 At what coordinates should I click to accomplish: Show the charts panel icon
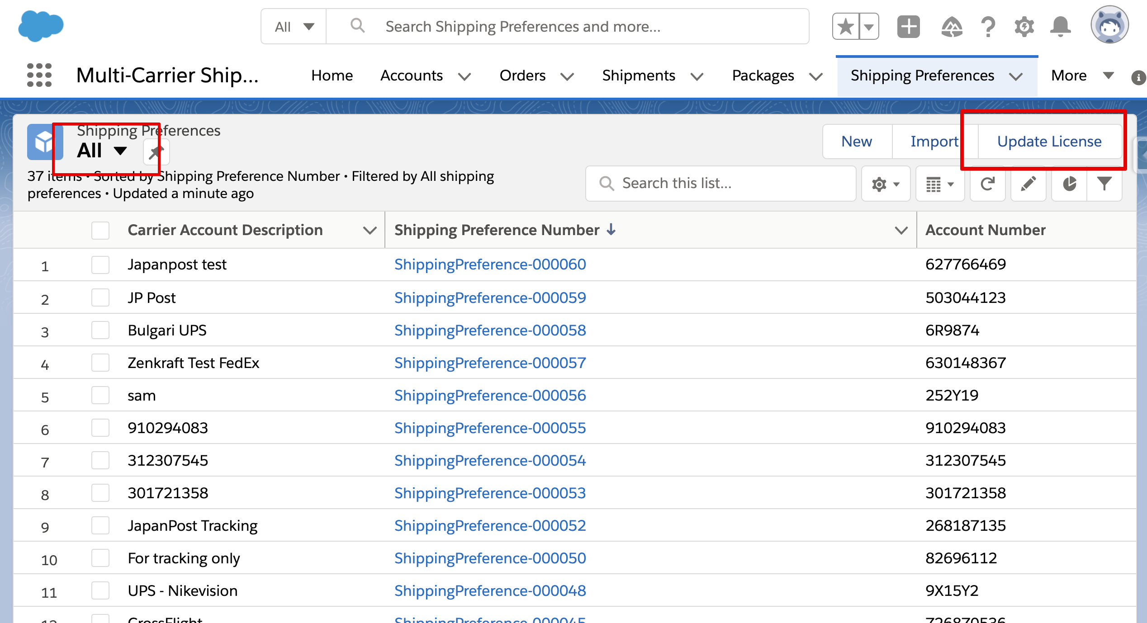(x=1069, y=184)
